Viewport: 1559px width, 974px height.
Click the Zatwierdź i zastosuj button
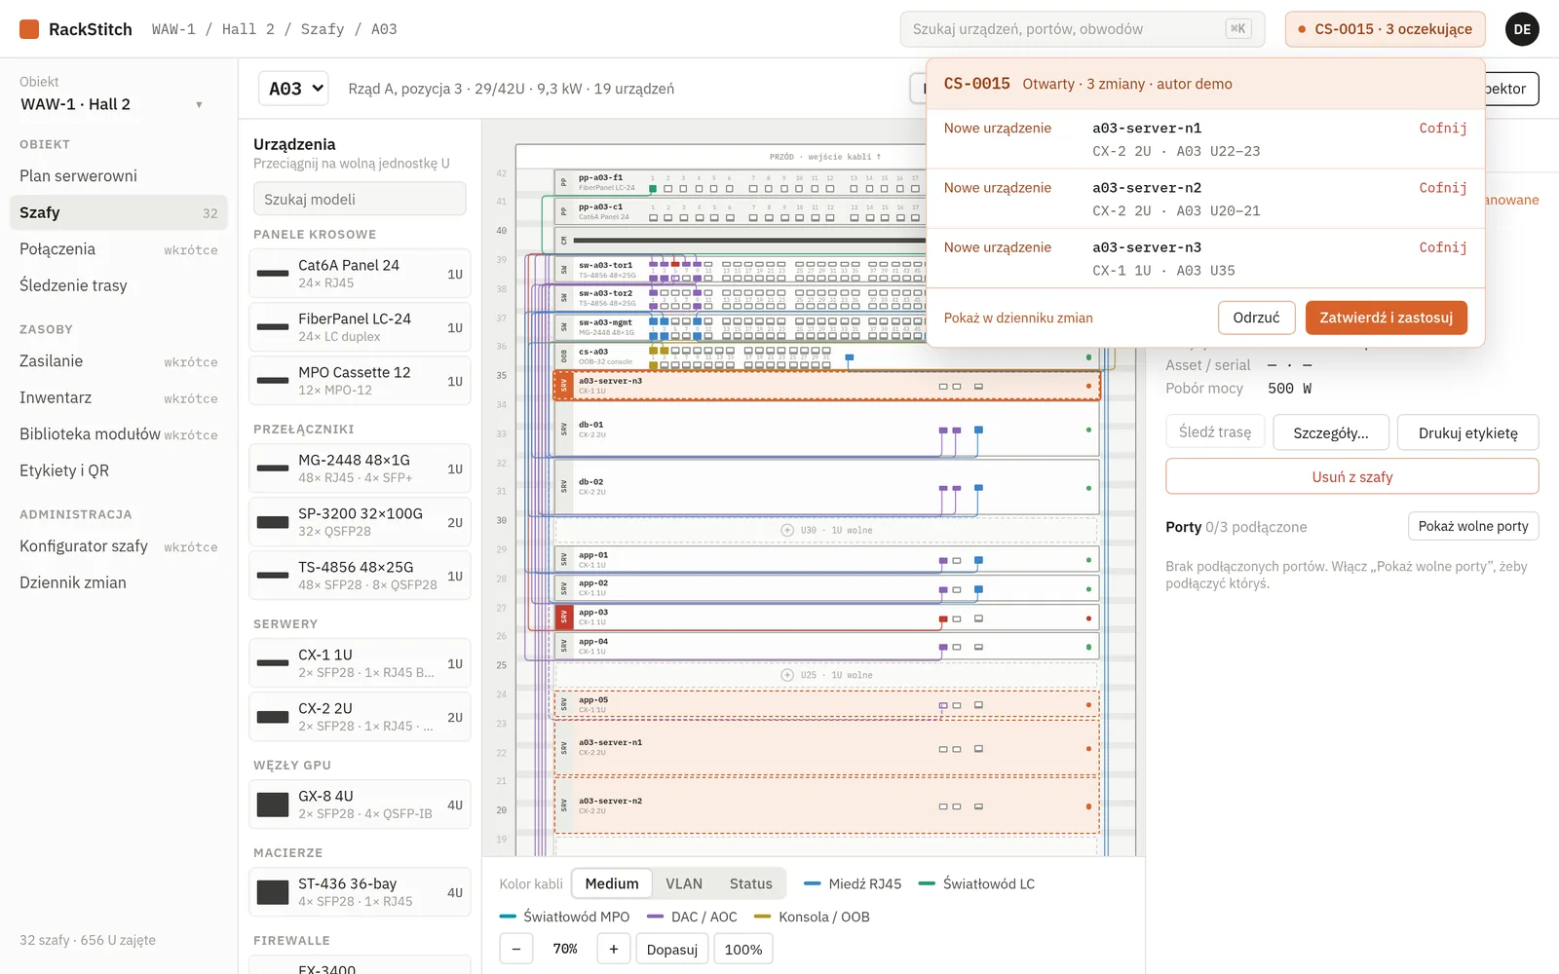point(1386,318)
